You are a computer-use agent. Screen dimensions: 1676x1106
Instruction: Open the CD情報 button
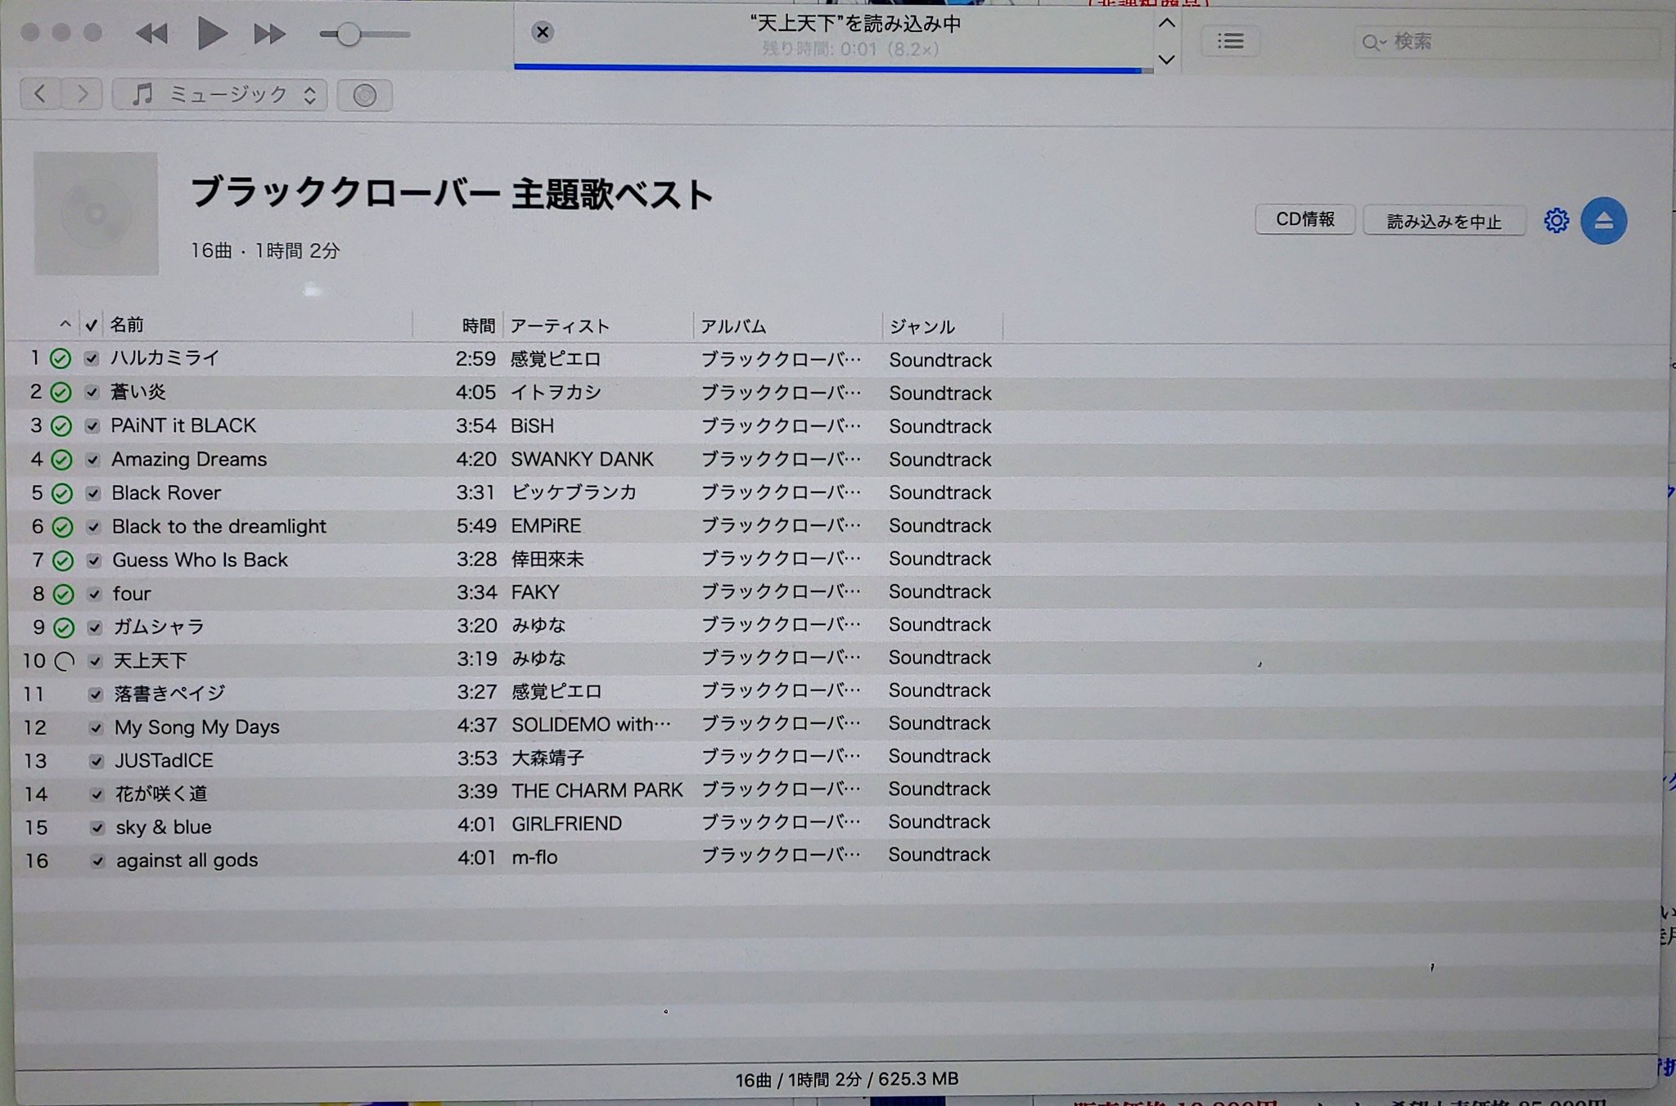[x=1305, y=219]
